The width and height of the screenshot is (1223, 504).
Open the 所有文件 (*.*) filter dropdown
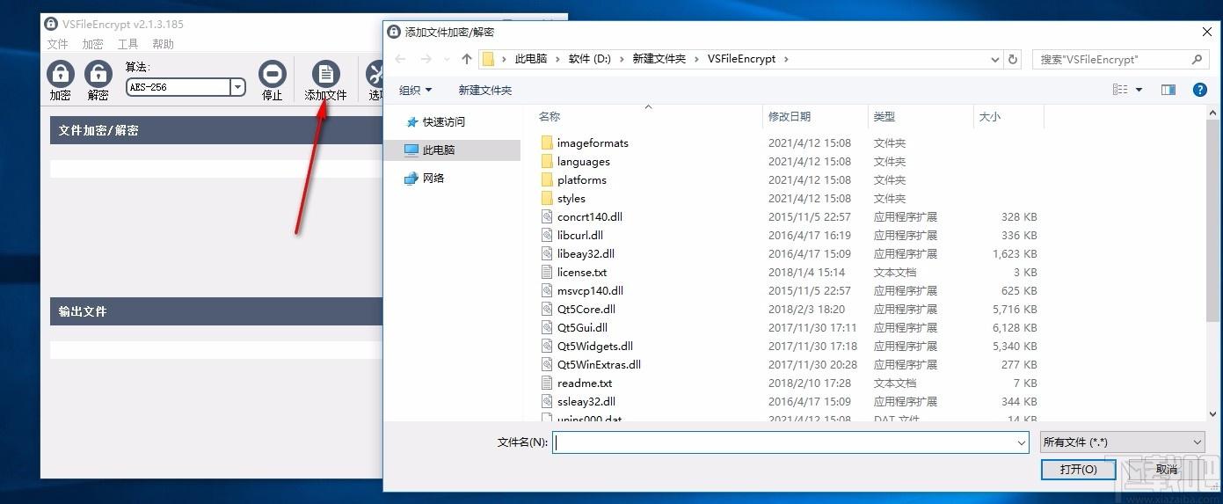(x=1123, y=442)
